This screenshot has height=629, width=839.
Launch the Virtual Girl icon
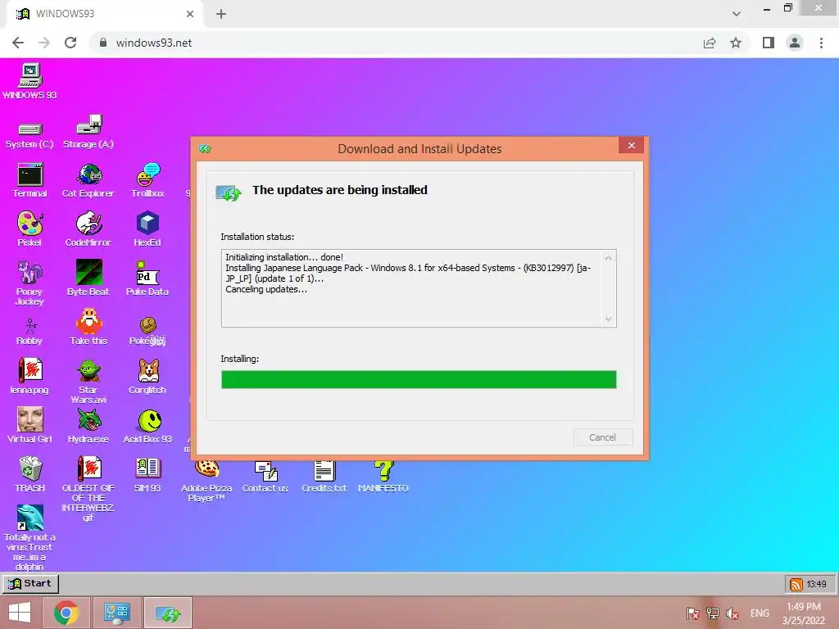click(30, 425)
